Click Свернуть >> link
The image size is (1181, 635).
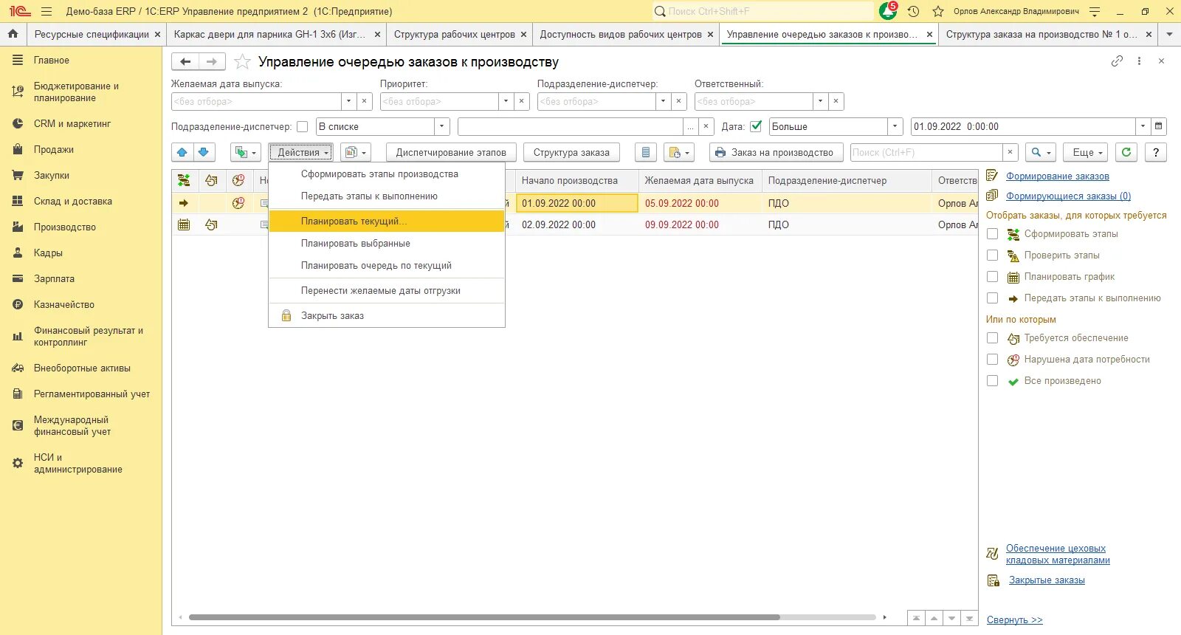click(1014, 620)
